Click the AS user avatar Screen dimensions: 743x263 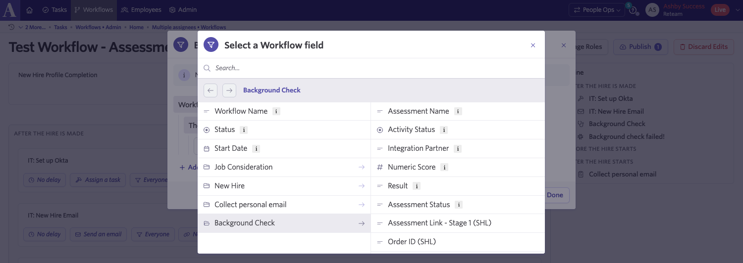coord(652,10)
